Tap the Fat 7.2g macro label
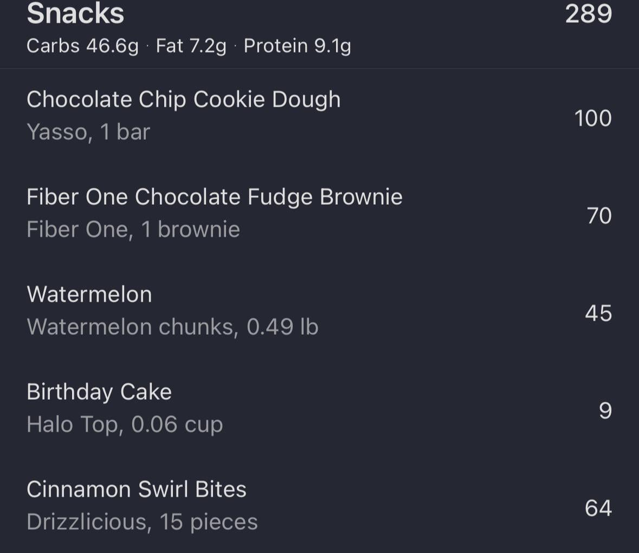The height and width of the screenshot is (553, 639). point(191,46)
